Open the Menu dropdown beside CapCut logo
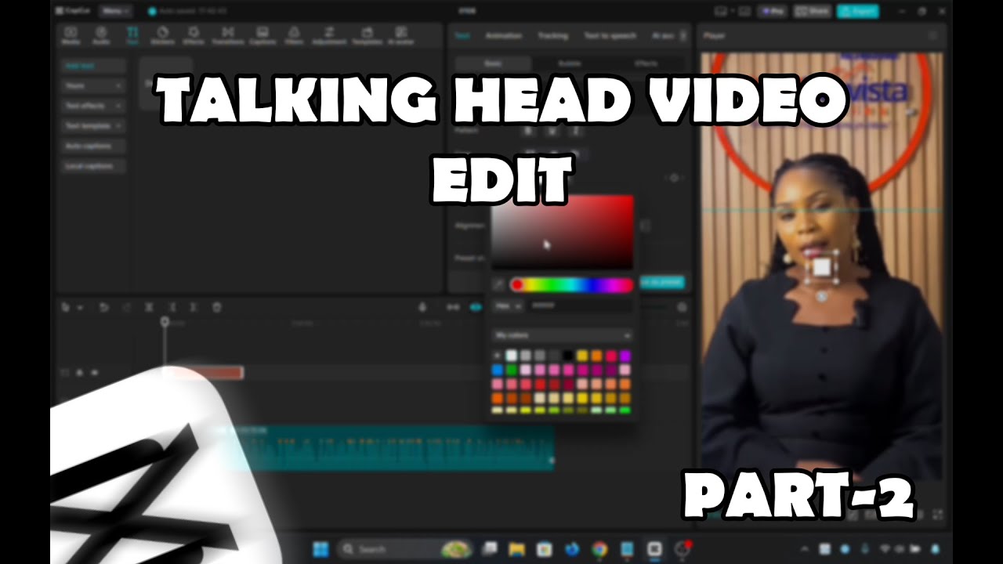Image resolution: width=1003 pixels, height=564 pixels. tap(116, 11)
